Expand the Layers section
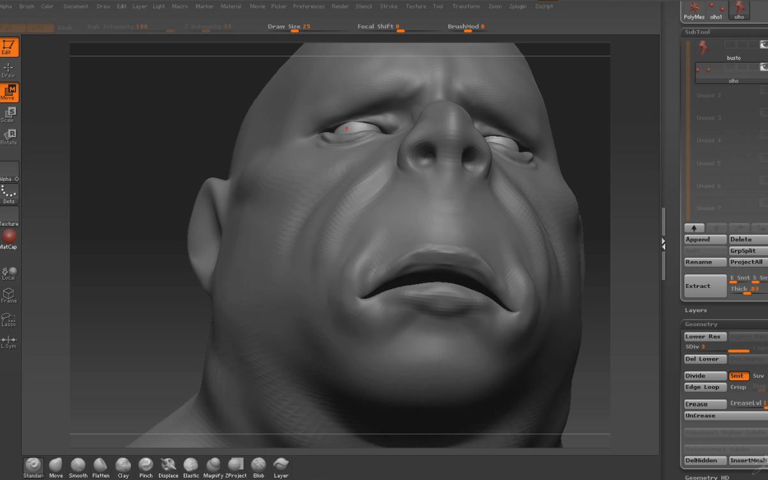The width and height of the screenshot is (768, 480). (x=696, y=310)
